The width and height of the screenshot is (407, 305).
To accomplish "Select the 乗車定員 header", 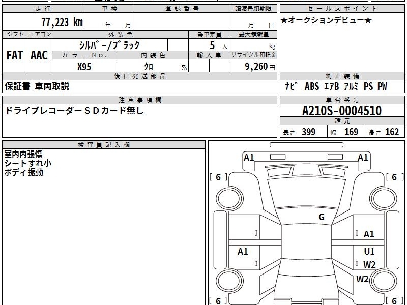I will tap(209, 34).
